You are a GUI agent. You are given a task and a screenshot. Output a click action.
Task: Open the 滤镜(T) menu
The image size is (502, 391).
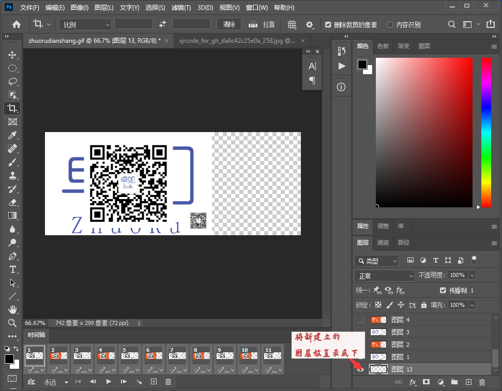[180, 8]
